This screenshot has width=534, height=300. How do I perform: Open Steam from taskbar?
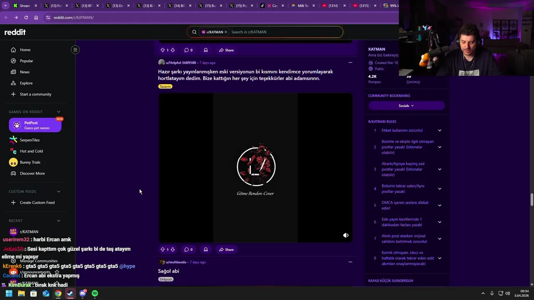coord(70,293)
